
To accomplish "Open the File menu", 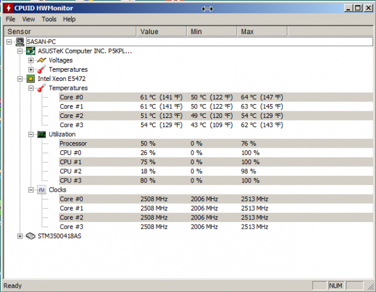I will tap(10, 19).
